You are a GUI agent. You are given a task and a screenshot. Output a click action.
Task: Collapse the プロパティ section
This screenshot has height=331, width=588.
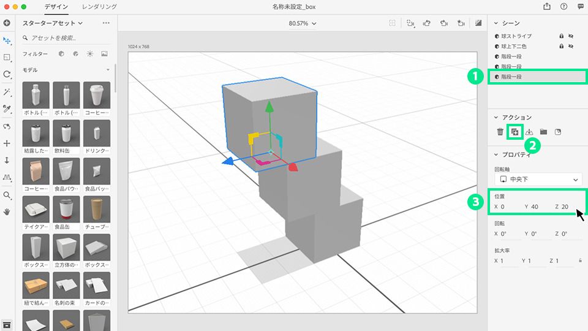click(x=497, y=155)
